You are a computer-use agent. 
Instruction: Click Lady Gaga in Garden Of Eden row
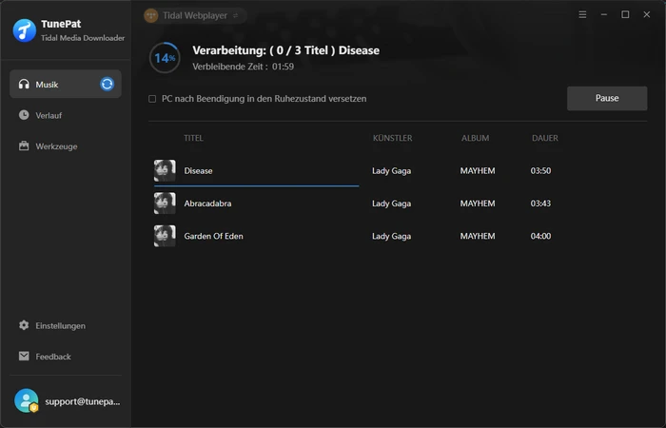391,236
